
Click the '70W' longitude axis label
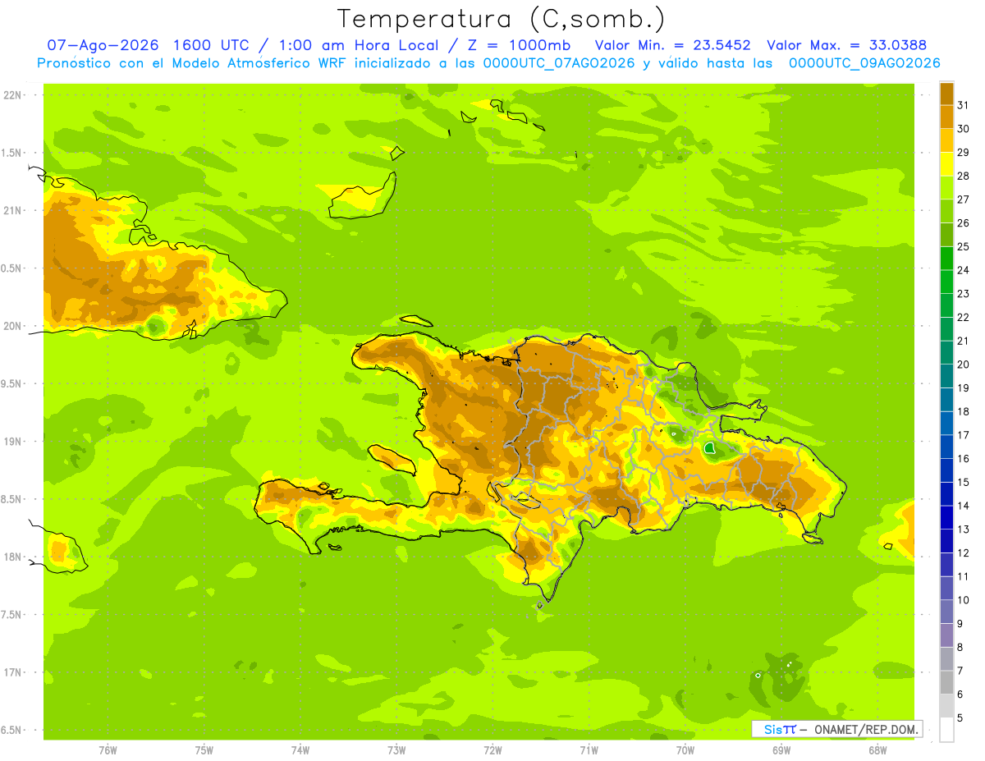(x=685, y=750)
